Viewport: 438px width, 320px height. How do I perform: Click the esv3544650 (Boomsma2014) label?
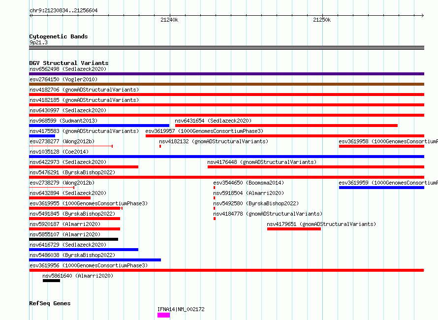coord(249,183)
